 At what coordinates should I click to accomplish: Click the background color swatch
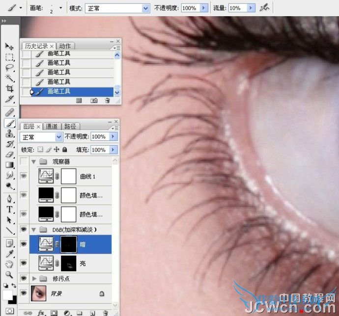[x=14, y=301]
